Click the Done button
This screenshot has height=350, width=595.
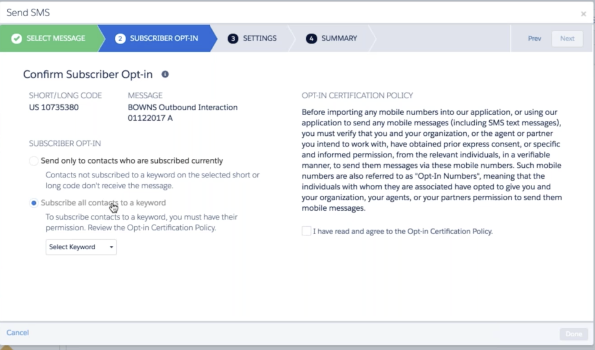573,334
